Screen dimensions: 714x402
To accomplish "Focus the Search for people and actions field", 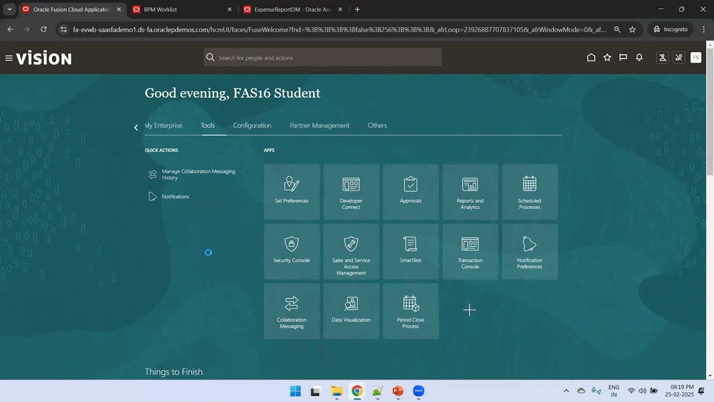I will [322, 58].
